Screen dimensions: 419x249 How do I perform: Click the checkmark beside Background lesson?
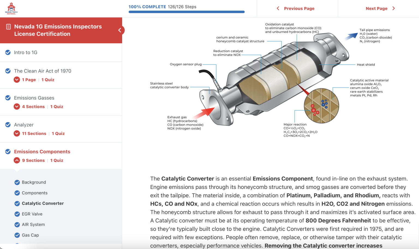pos(17,182)
